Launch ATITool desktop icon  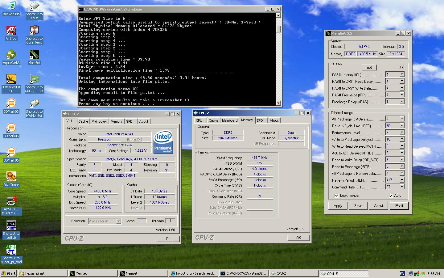tap(11, 33)
